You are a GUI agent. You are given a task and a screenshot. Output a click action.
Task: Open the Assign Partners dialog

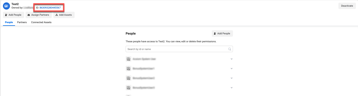point(38,15)
